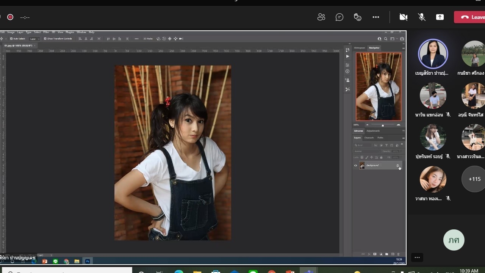The height and width of the screenshot is (273, 485).
Task: Select 3D Orbit mode icon
Action: pos(158,39)
